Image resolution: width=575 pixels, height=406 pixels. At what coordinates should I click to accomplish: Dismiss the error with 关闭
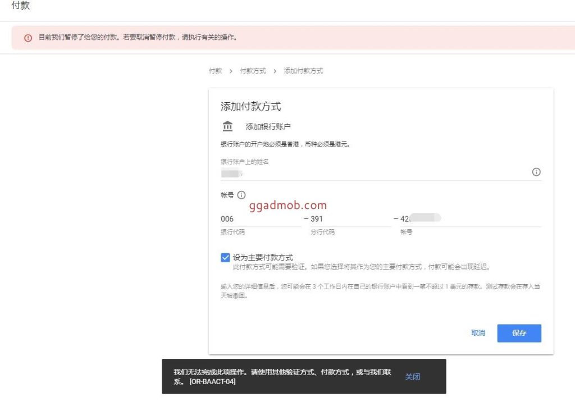(x=413, y=377)
